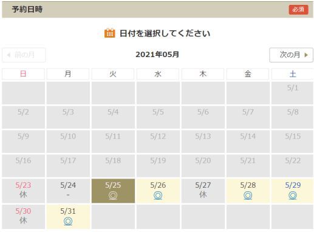Click the right arrow on 次の月

click(306, 55)
